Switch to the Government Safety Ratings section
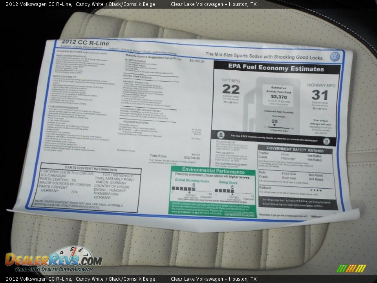 click(295, 149)
